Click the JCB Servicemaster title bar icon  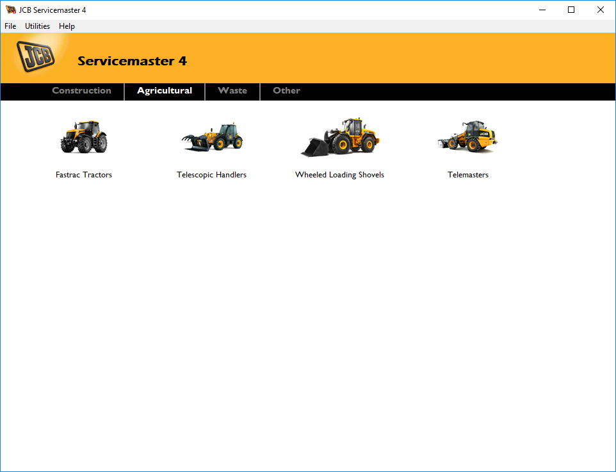(11, 10)
